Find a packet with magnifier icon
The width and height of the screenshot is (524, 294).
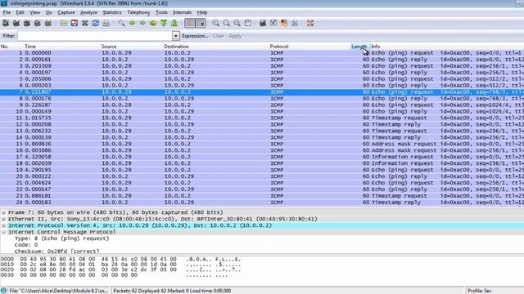pyautogui.click(x=121, y=23)
